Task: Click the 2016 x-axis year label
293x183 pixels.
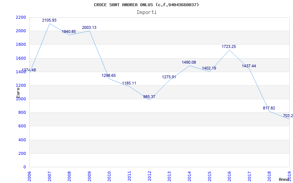Action: click(229, 176)
